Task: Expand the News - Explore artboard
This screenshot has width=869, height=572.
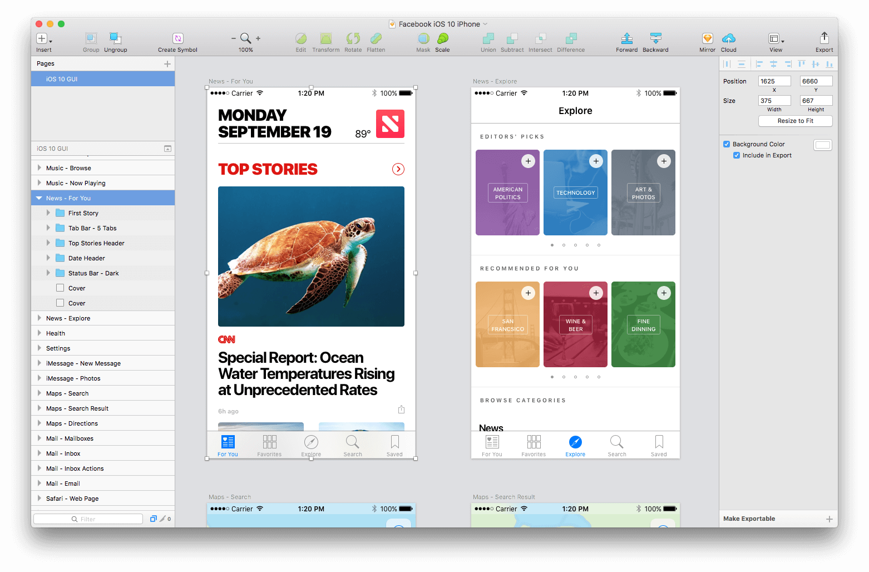Action: tap(39, 318)
